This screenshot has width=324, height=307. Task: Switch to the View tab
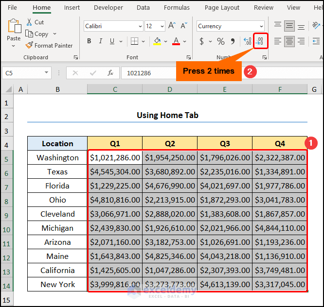click(x=293, y=8)
